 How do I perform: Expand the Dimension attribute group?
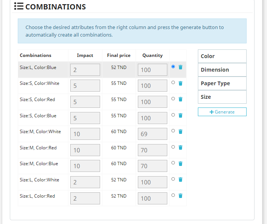[x=222, y=70]
